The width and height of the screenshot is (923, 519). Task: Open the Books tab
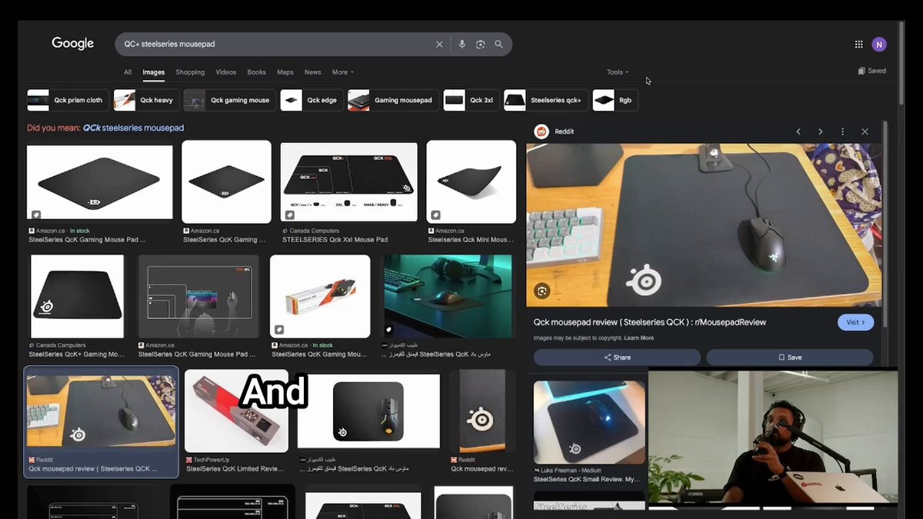256,72
